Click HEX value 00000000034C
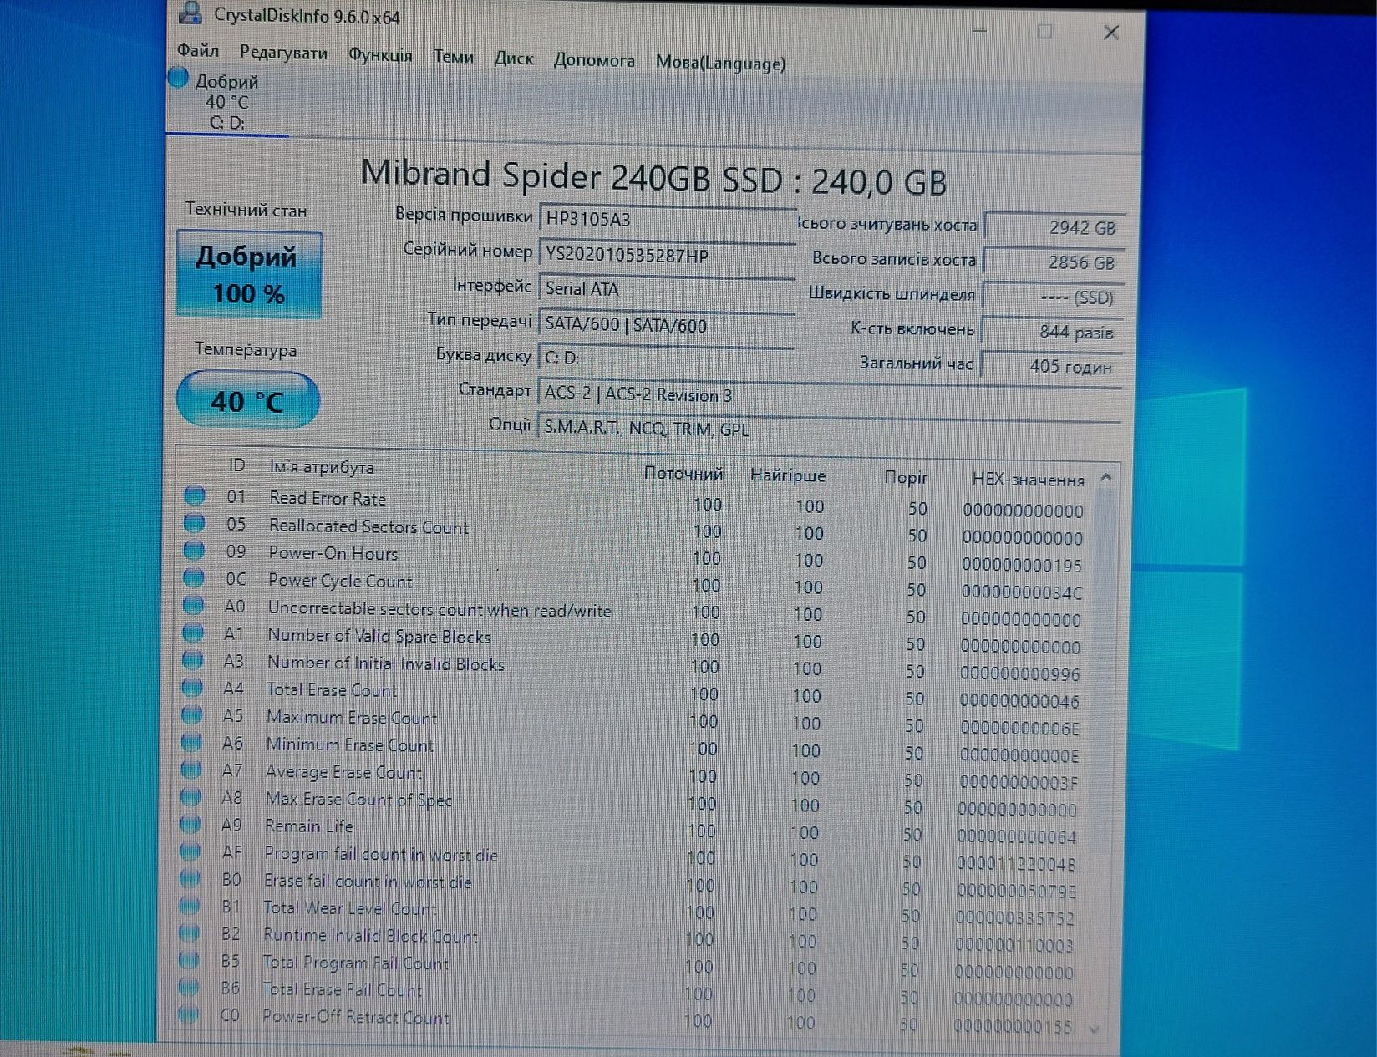This screenshot has height=1057, width=1377. pyautogui.click(x=1022, y=592)
